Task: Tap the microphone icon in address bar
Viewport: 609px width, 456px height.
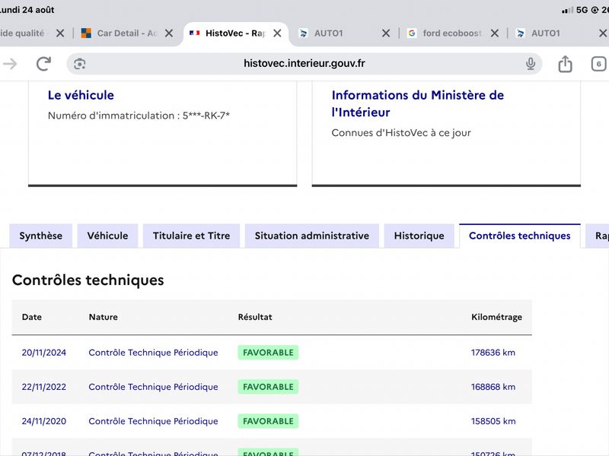Action: [x=531, y=64]
